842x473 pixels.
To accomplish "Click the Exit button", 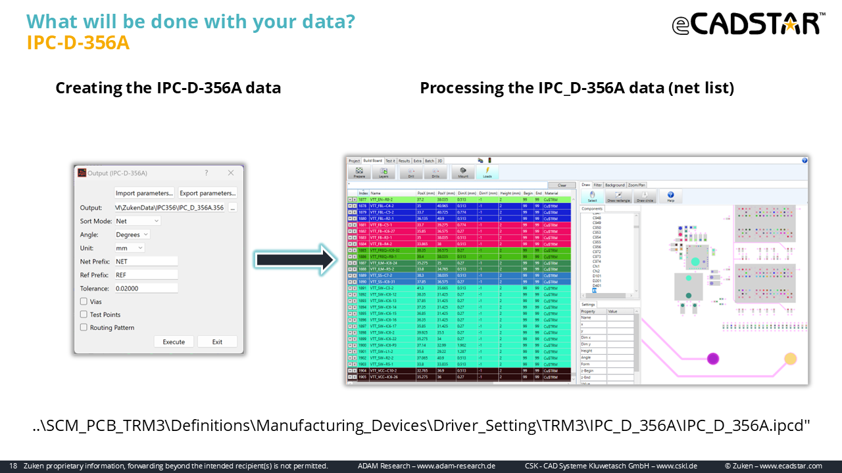I will tap(217, 342).
